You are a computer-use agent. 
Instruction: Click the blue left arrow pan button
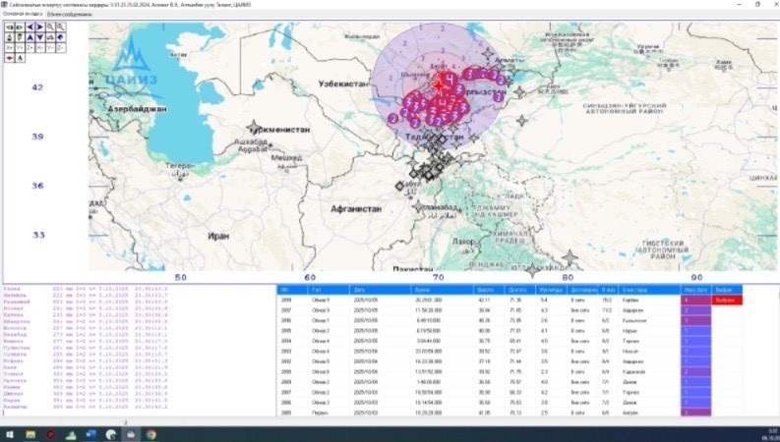[x=30, y=27]
